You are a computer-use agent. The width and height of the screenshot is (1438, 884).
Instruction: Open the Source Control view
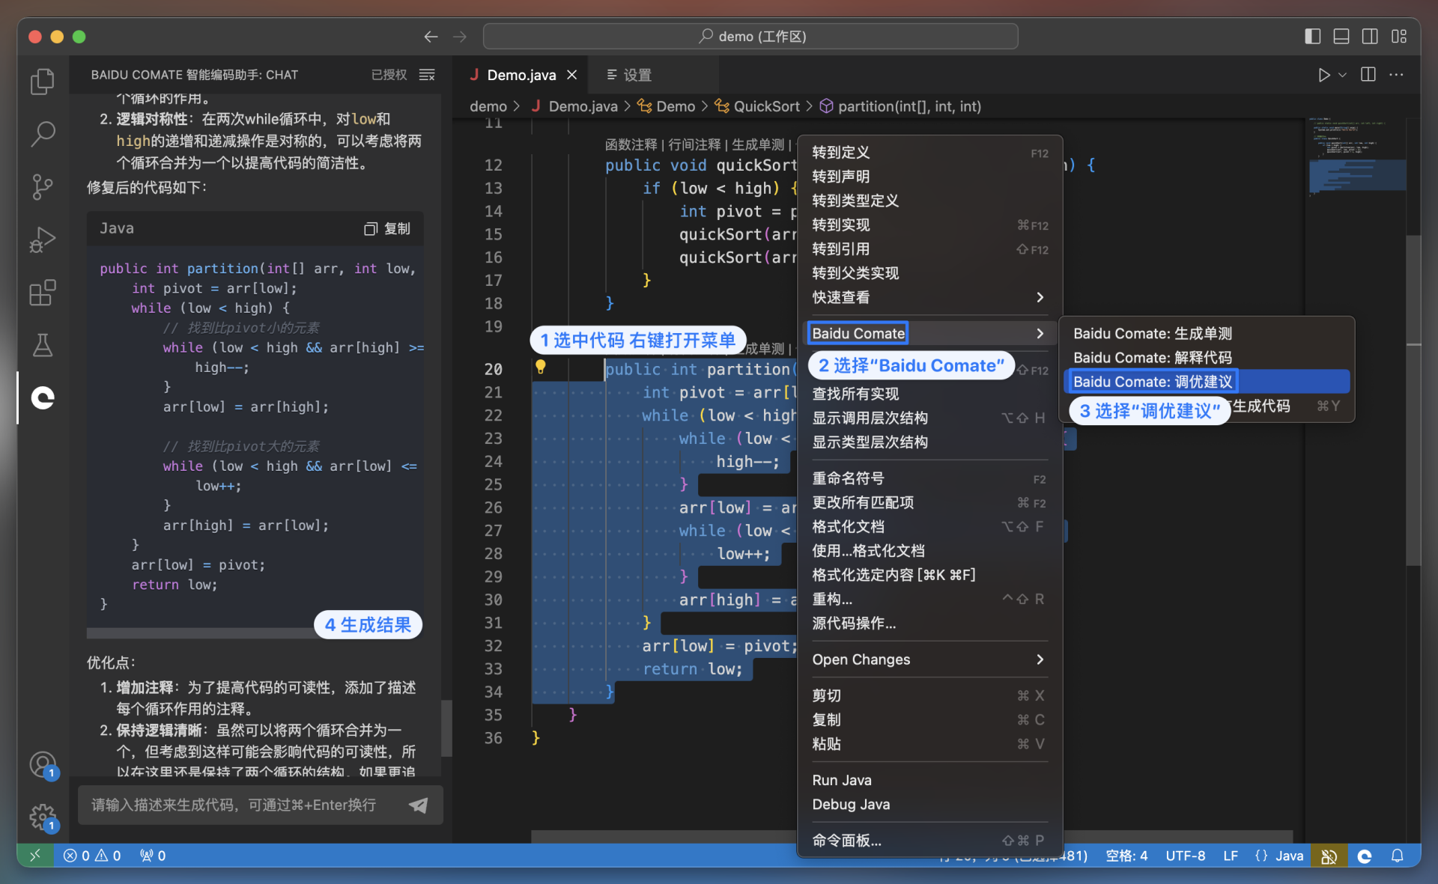pyautogui.click(x=43, y=186)
